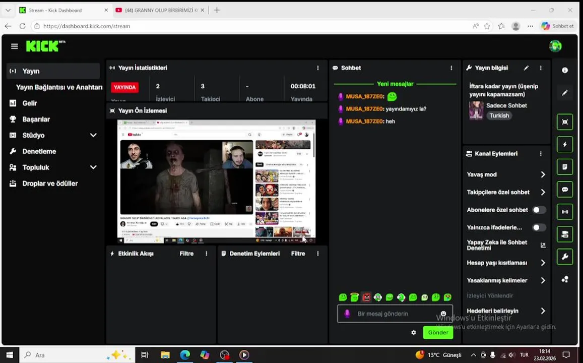Toggle the stream preview widget in right sidebar

[565, 122]
